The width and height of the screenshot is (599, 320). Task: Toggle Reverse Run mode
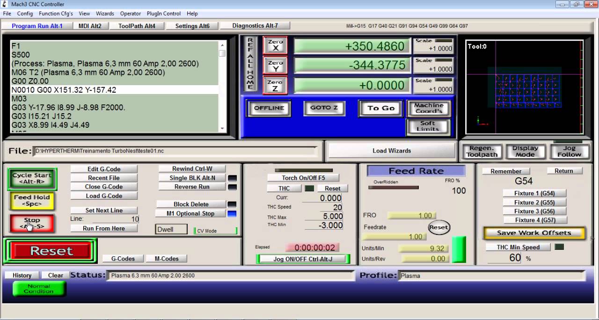coord(192,187)
